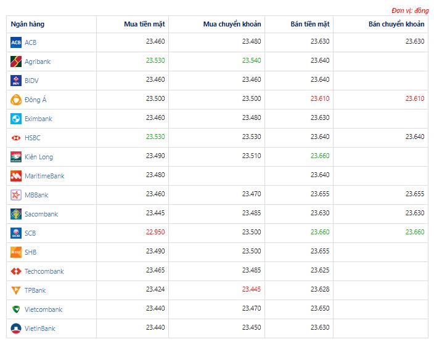This screenshot has width=434, height=342.
Task: Click the Bán chuyển khoản column header
Action: point(396,24)
